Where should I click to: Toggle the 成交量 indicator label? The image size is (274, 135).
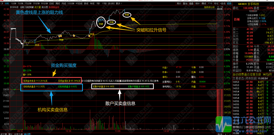coord(37,7)
